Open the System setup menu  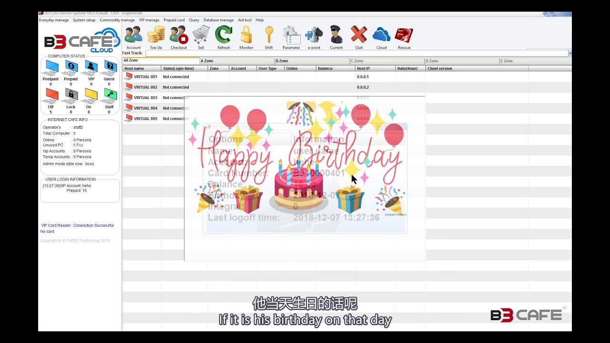click(84, 20)
